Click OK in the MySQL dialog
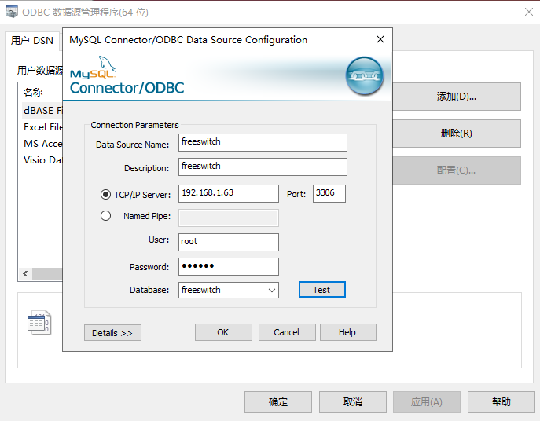 pyautogui.click(x=223, y=332)
